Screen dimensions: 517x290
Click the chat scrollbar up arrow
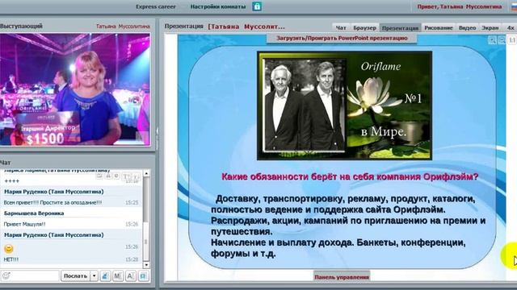click(x=146, y=173)
